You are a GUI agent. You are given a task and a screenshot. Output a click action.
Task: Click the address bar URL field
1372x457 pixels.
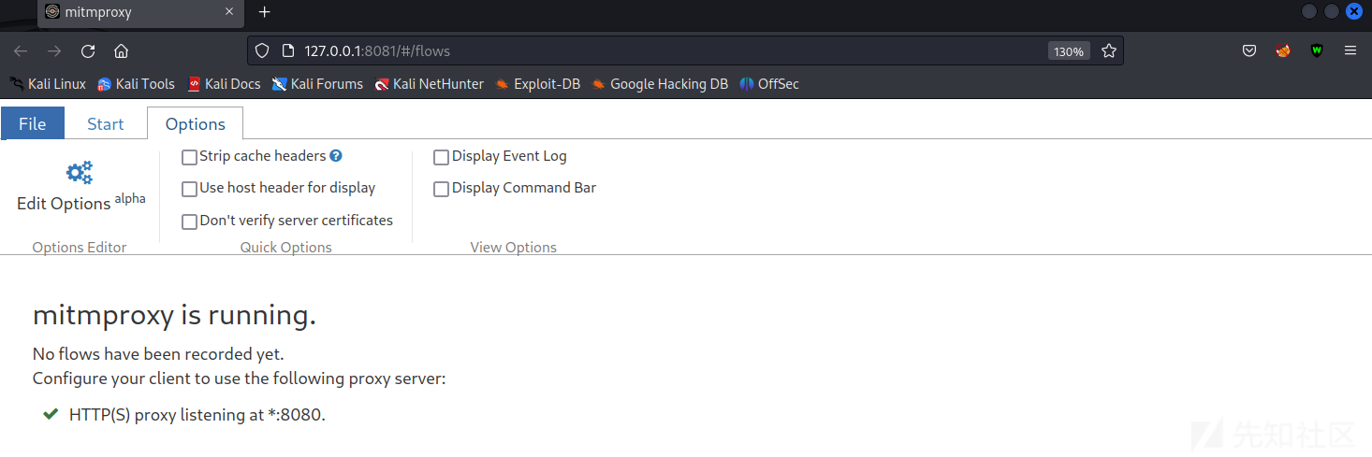pyautogui.click(x=655, y=51)
